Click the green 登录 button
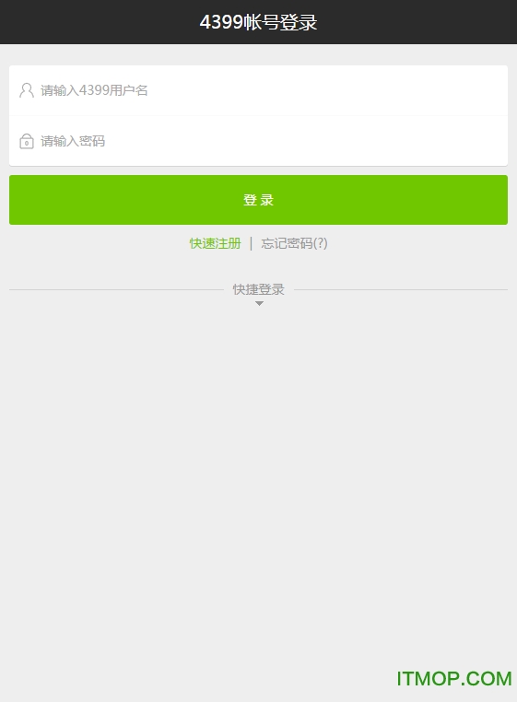 click(x=258, y=200)
